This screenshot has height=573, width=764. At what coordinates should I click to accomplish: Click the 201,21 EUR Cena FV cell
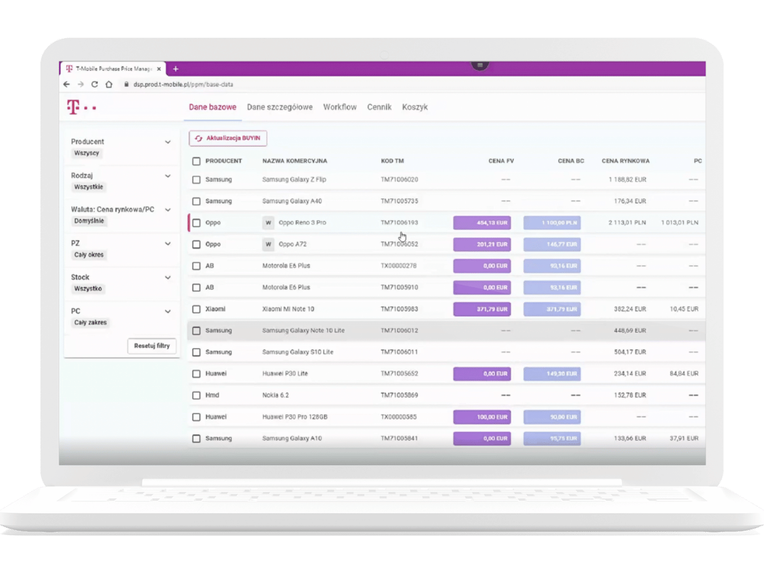click(x=482, y=244)
